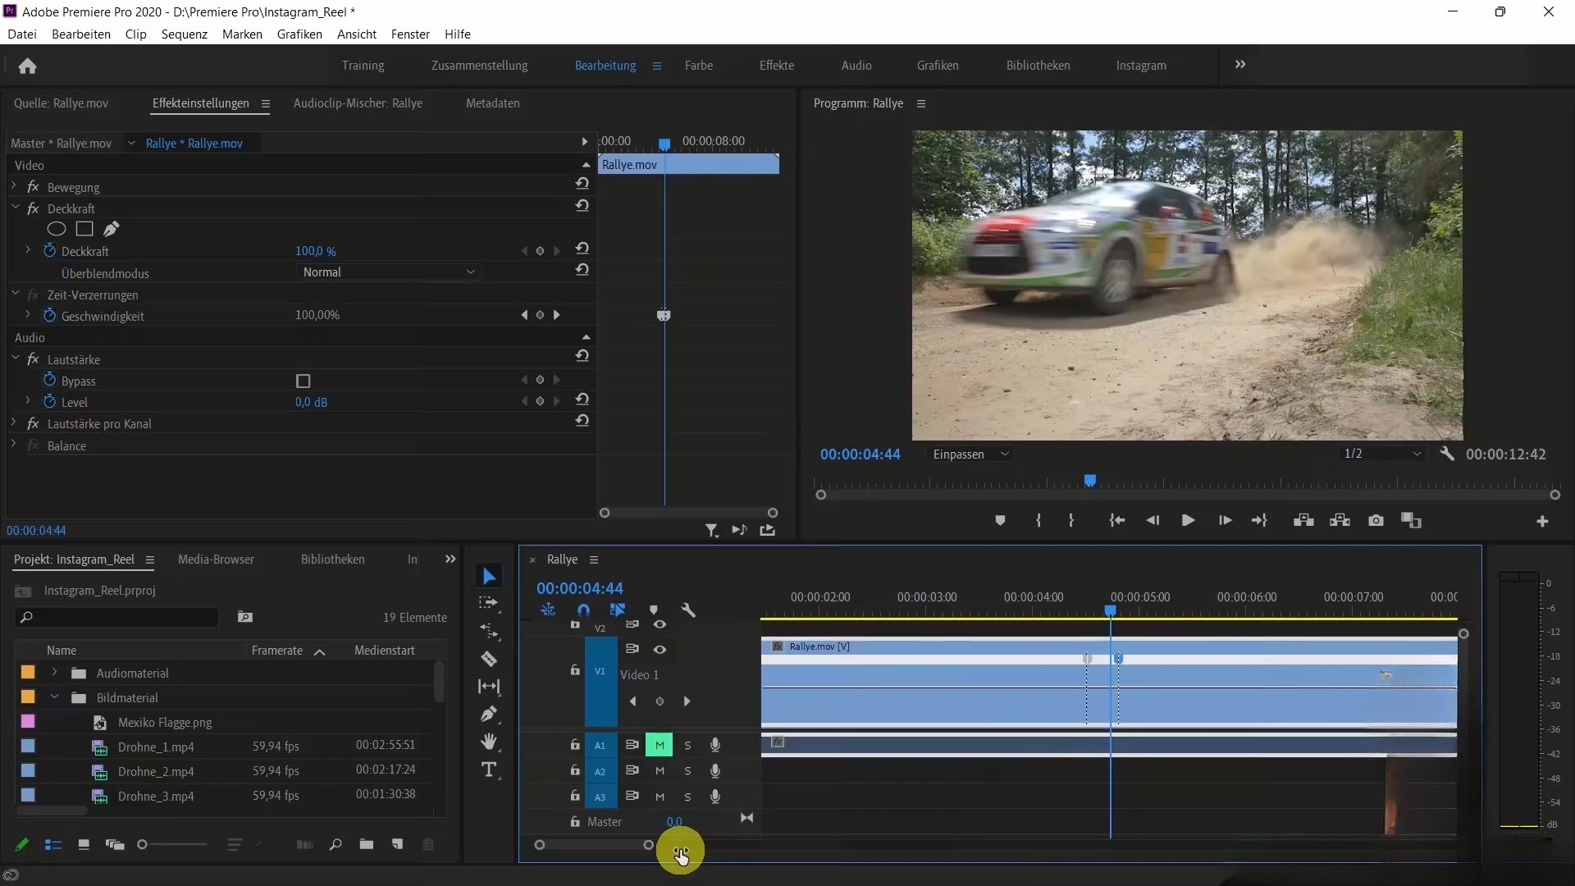
Task: Open the timeline settings wrench icon
Action: (689, 610)
